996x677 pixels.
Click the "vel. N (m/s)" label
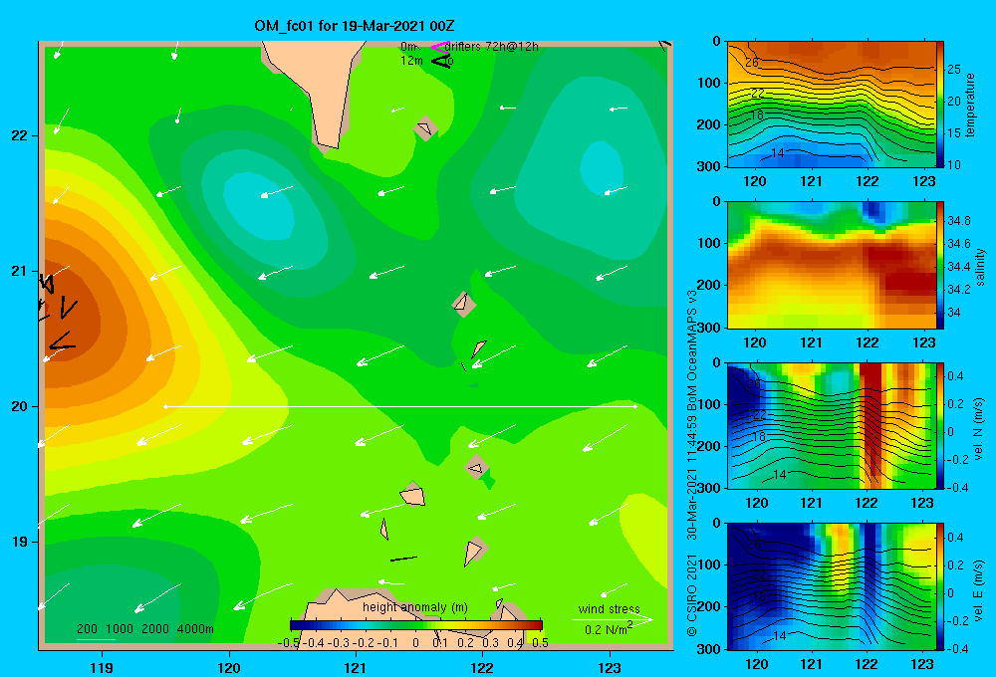979,428
